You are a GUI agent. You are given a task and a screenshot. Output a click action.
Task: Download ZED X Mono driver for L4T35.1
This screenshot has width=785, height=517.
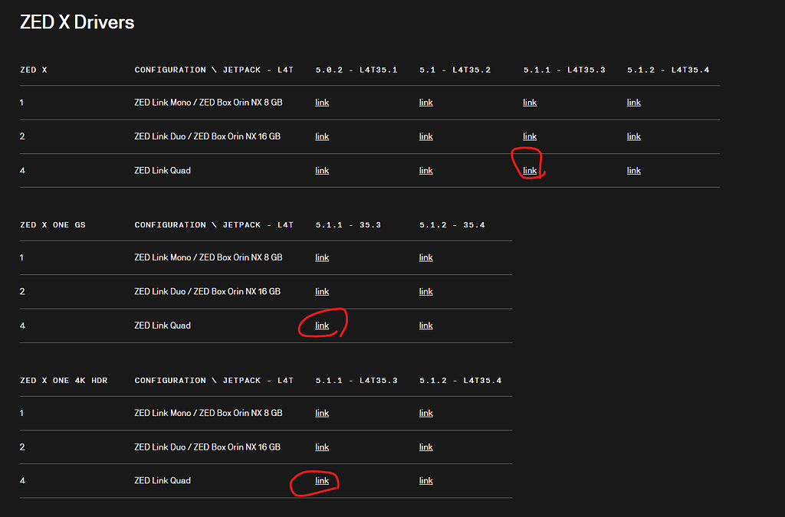[321, 102]
